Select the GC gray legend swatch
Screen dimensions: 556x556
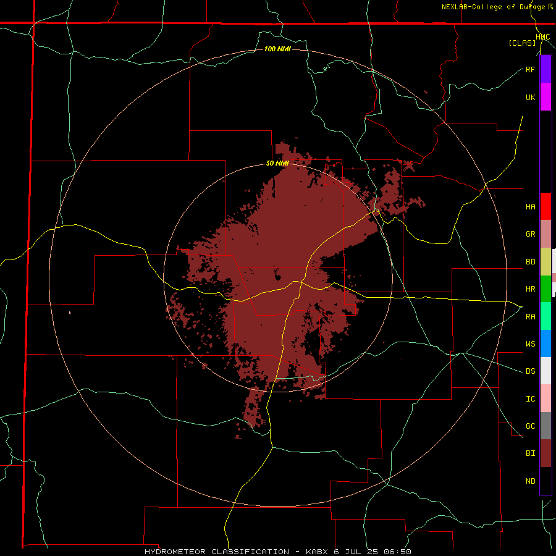tap(545, 426)
